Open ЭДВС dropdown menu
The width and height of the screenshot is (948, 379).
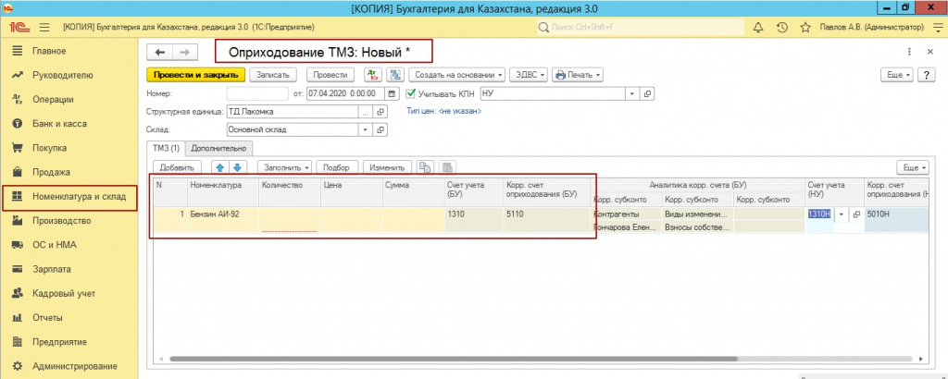pyautogui.click(x=529, y=75)
